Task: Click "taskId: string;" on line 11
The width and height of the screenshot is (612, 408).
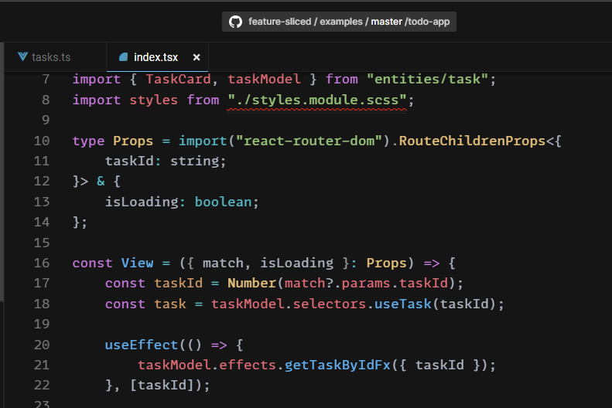Action: (166, 161)
